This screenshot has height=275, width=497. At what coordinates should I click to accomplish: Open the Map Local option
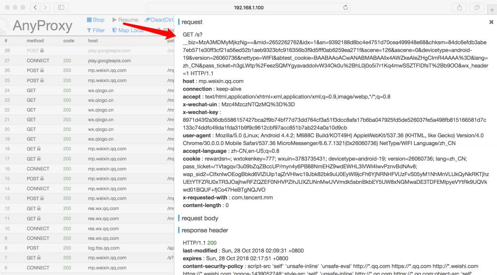coord(128,30)
